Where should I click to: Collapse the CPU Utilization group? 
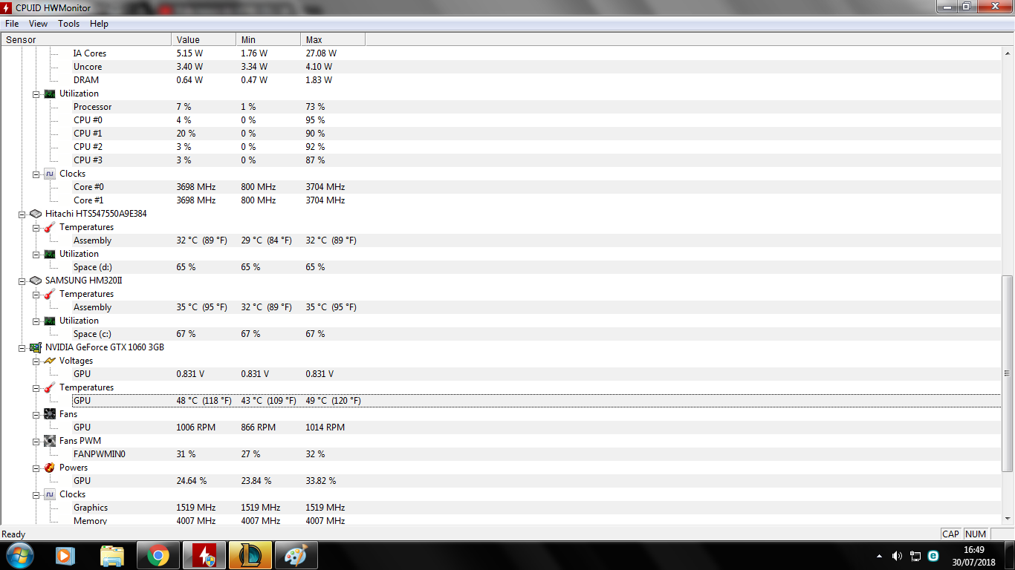[36, 94]
